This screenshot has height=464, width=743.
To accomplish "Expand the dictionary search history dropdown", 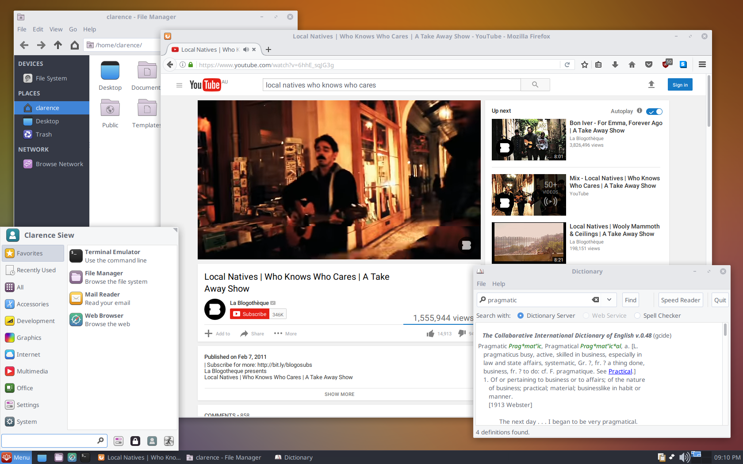I will [609, 300].
